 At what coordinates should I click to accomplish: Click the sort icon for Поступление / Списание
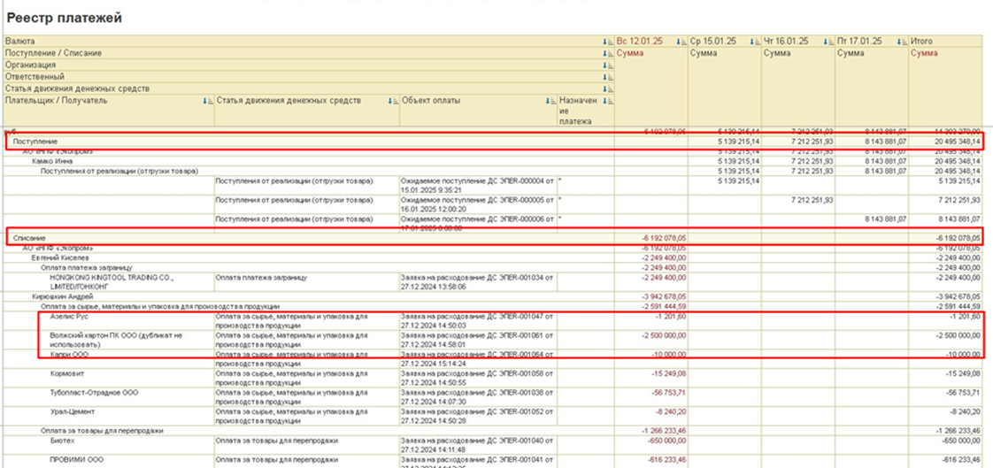[605, 53]
